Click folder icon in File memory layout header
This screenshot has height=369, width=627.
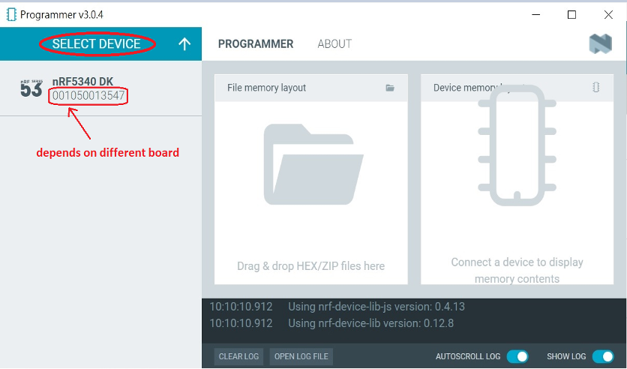(x=390, y=88)
